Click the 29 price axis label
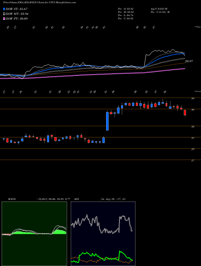201x266 pixels. [x=193, y=149]
